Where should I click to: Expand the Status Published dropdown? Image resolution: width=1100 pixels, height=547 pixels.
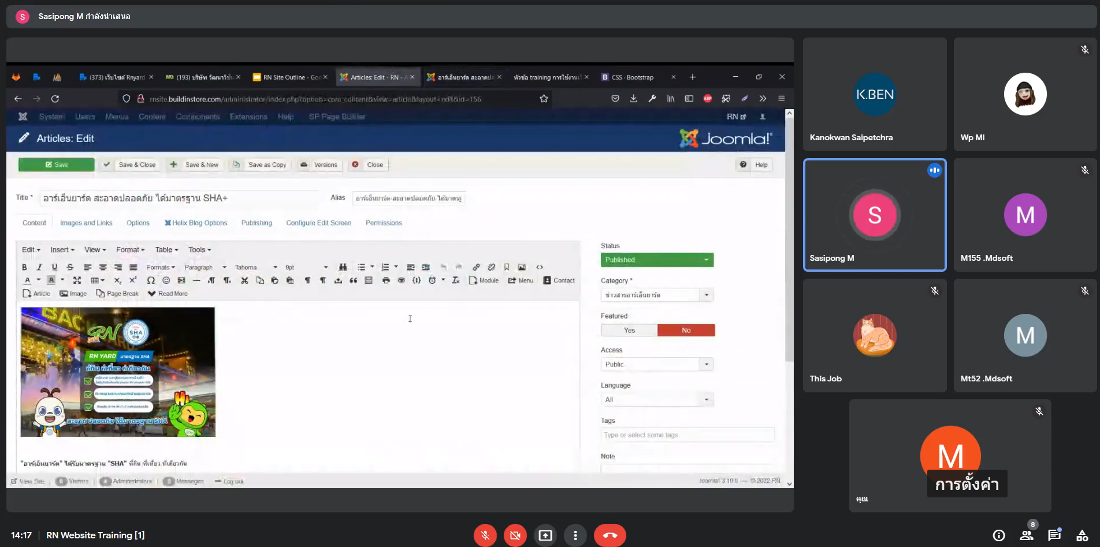pyautogui.click(x=657, y=260)
